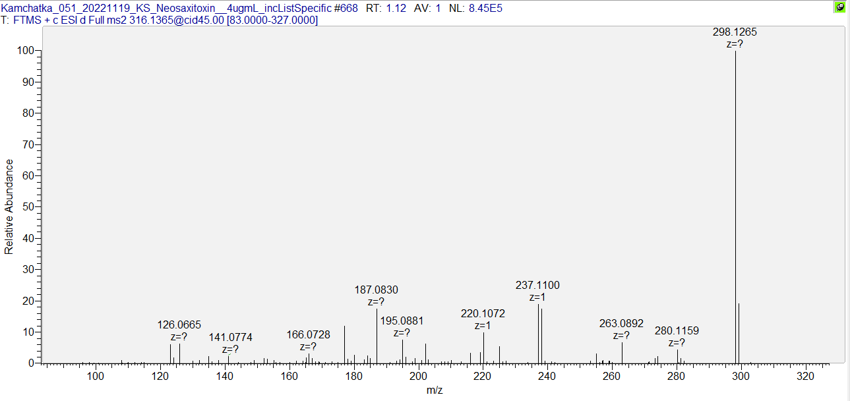
Task: Click the 100 tick label on y-axis
Action: 24,51
